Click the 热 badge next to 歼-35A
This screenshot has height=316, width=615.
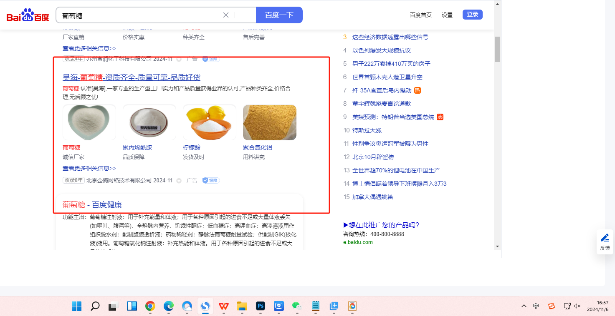[418, 90]
